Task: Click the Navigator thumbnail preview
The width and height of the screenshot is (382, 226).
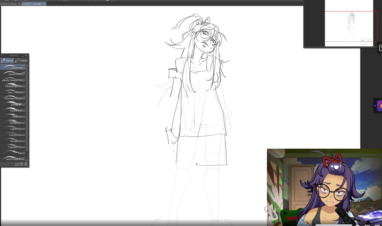Action: click(x=349, y=23)
